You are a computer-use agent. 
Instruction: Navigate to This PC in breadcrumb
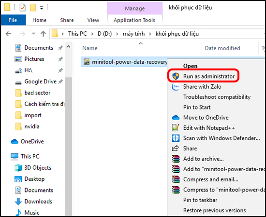(x=77, y=34)
